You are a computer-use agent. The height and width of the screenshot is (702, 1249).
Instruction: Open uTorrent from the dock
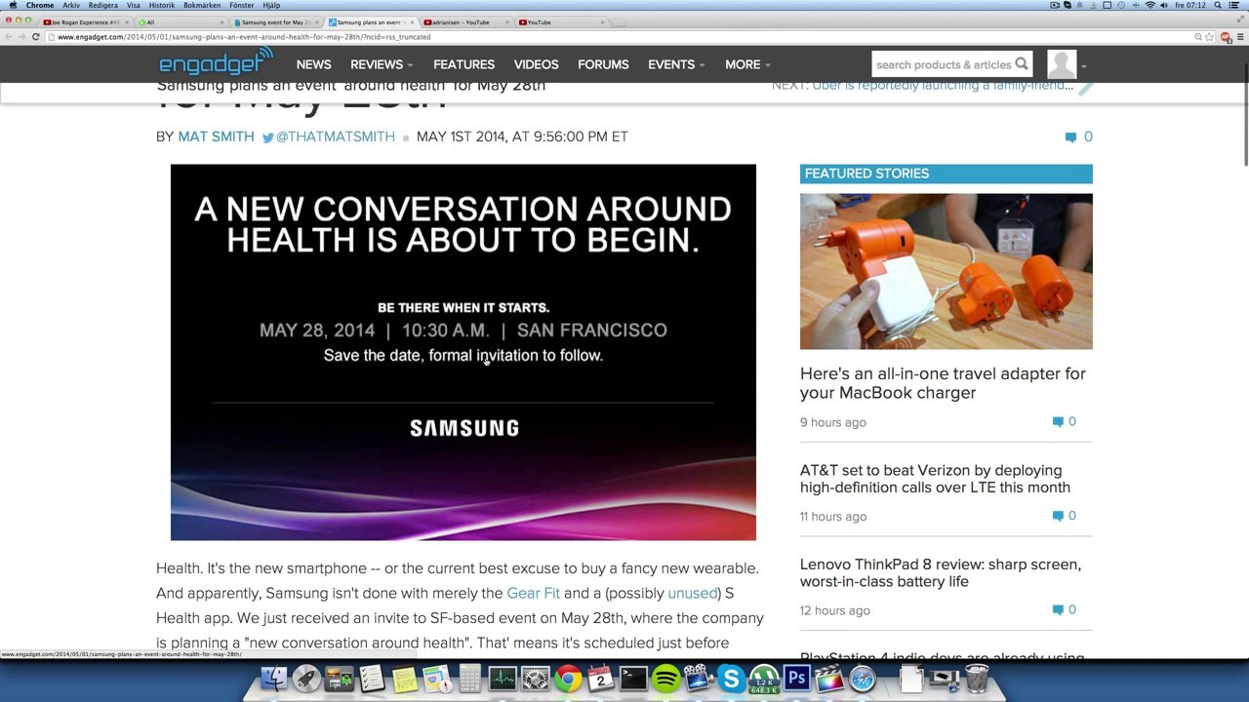pos(764,679)
